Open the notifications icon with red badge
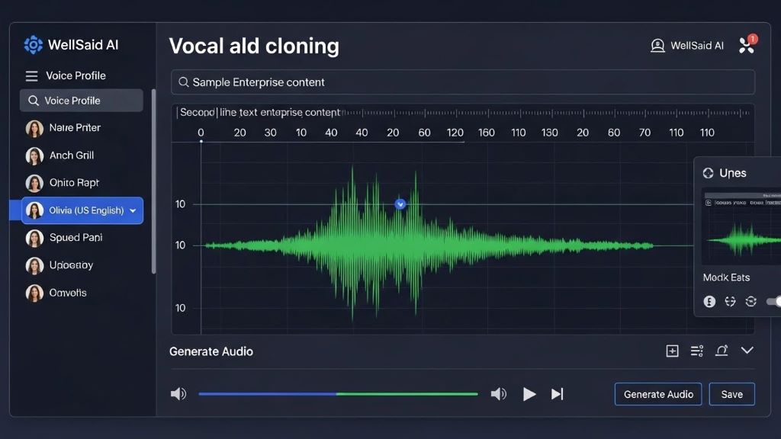This screenshot has width=781, height=439. (747, 45)
